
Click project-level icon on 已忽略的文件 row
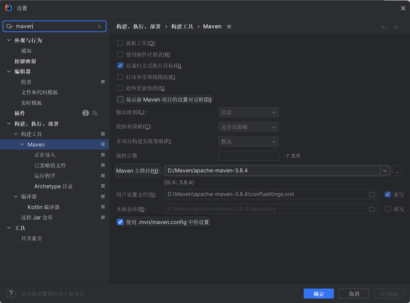click(103, 165)
